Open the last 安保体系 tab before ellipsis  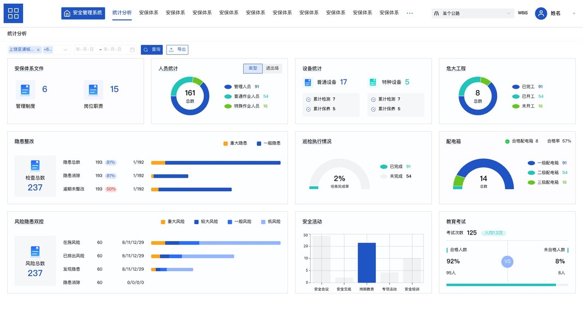389,13
